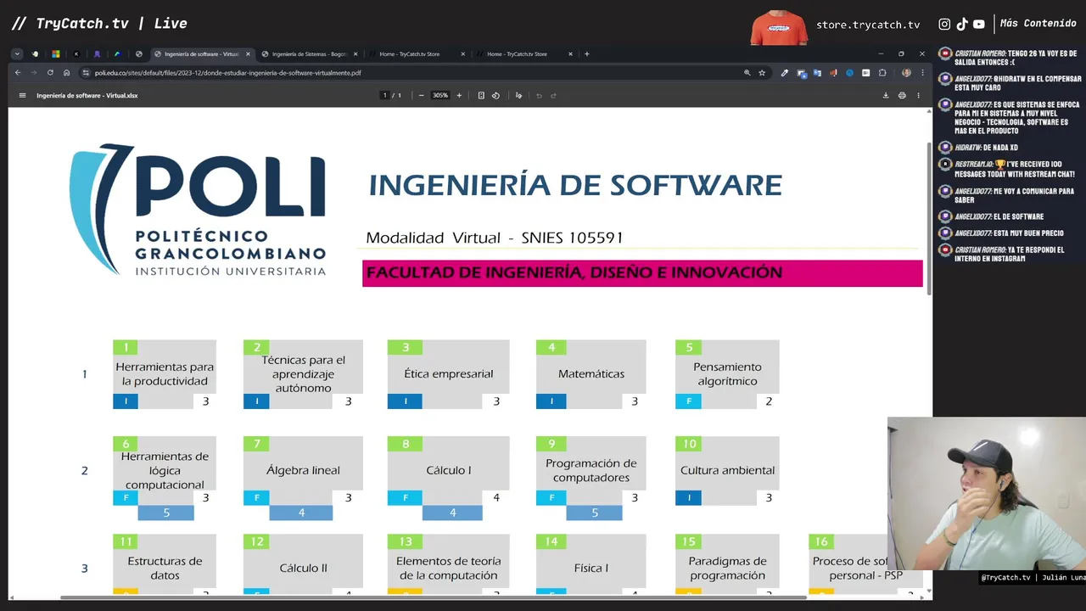Screen dimensions: 1086x611
Task: Click the Más Contenido label
Action: 1038,24
